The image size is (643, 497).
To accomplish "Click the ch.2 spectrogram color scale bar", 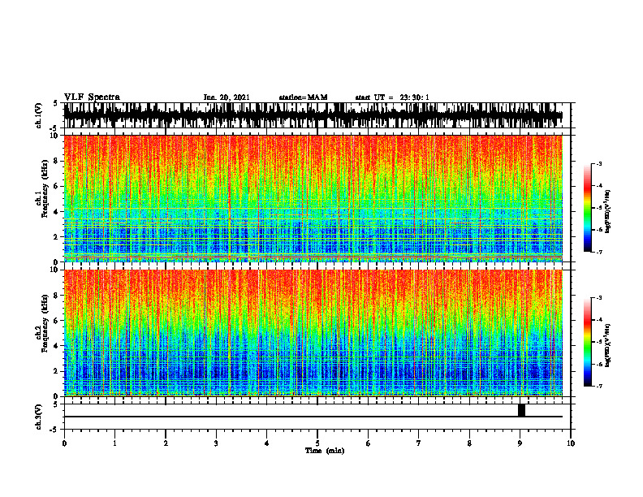I will click(588, 342).
